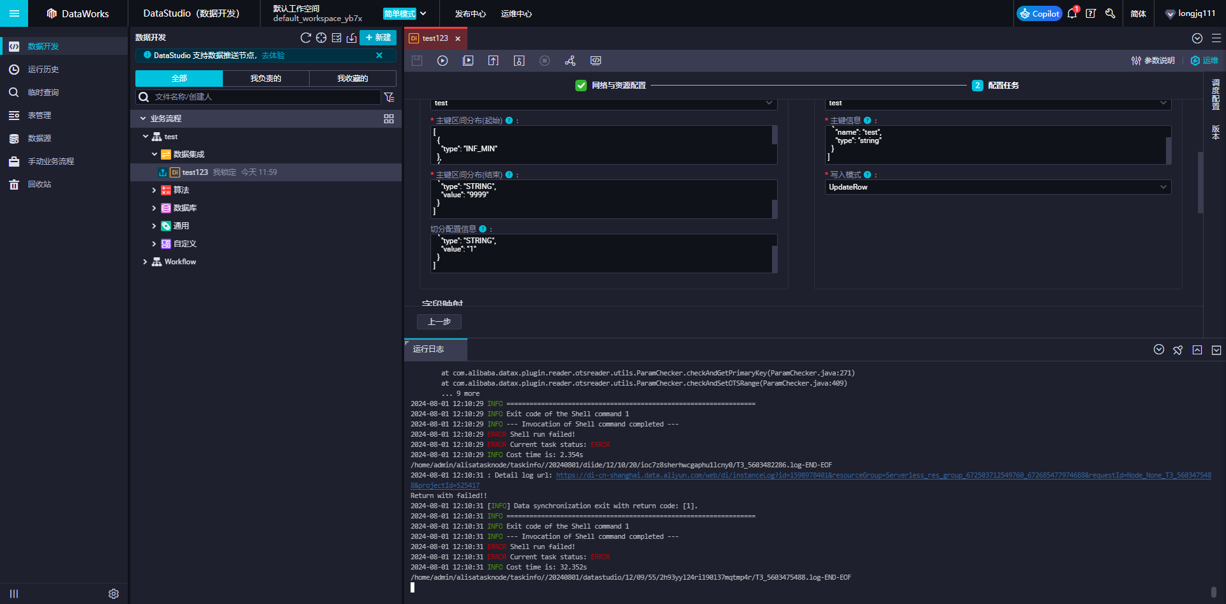The height and width of the screenshot is (604, 1226).
Task: Open the hamburger main menu
Action: tap(14, 13)
